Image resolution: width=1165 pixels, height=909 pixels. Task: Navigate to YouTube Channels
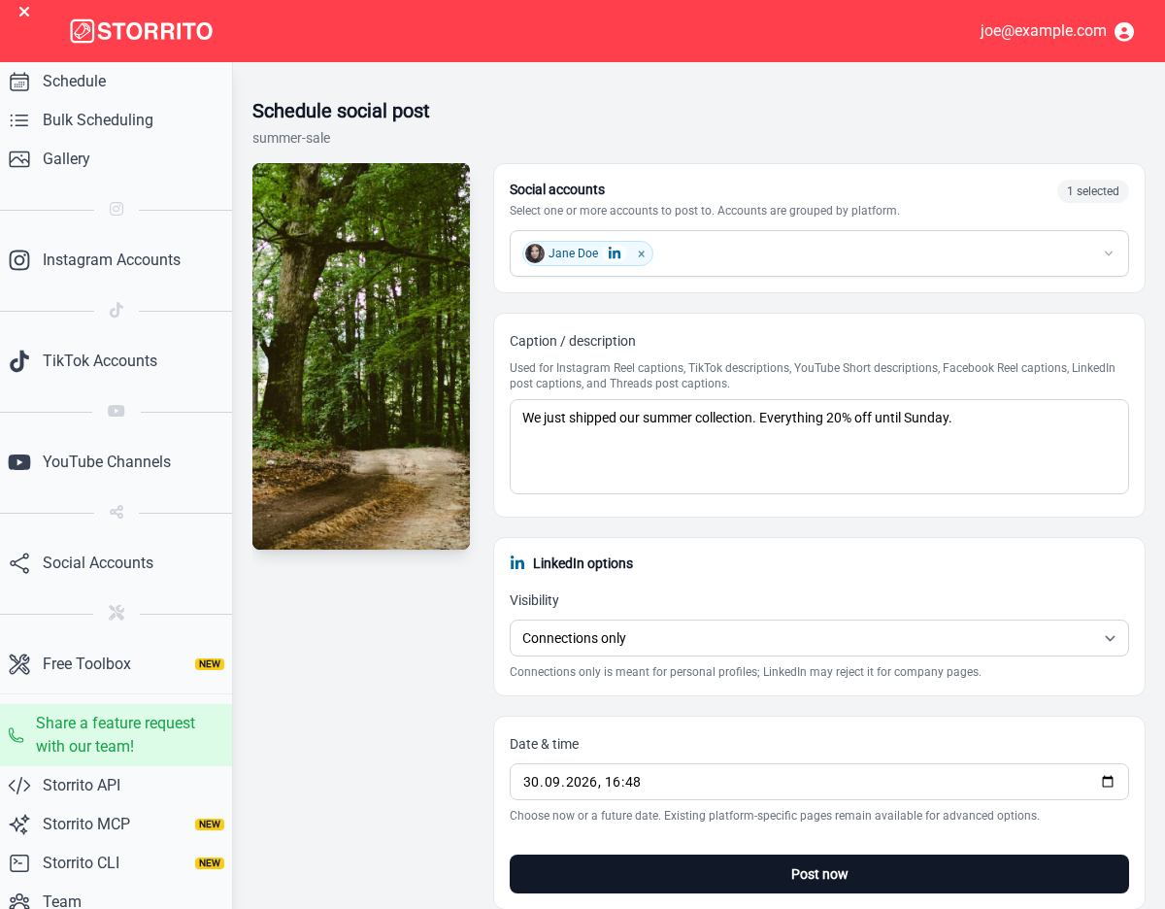click(x=116, y=462)
